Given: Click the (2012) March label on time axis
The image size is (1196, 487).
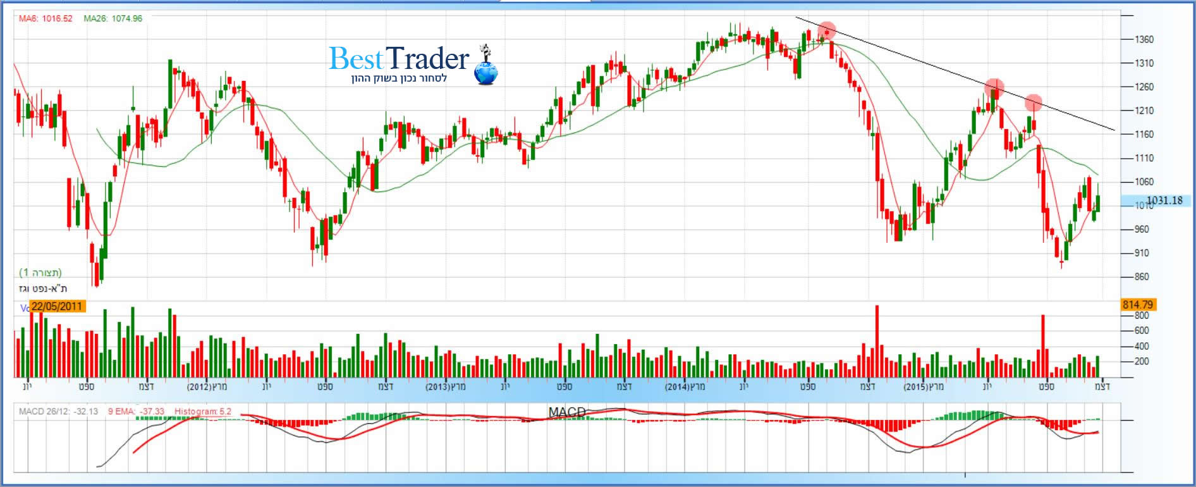Looking at the screenshot, I should [207, 386].
